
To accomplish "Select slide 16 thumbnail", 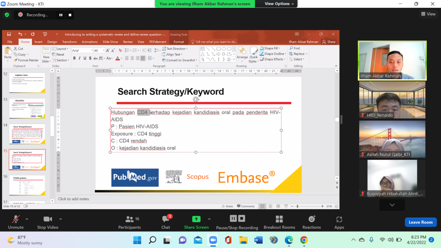I will click(x=27, y=185).
